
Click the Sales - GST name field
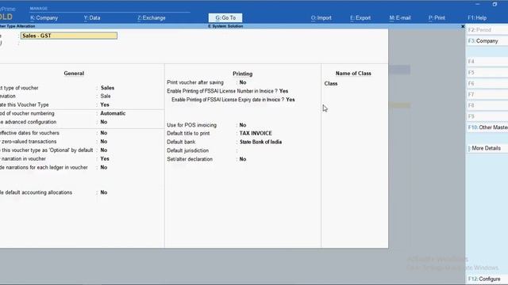(69, 36)
